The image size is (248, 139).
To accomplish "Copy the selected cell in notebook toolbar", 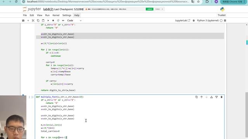I will coord(38,20).
